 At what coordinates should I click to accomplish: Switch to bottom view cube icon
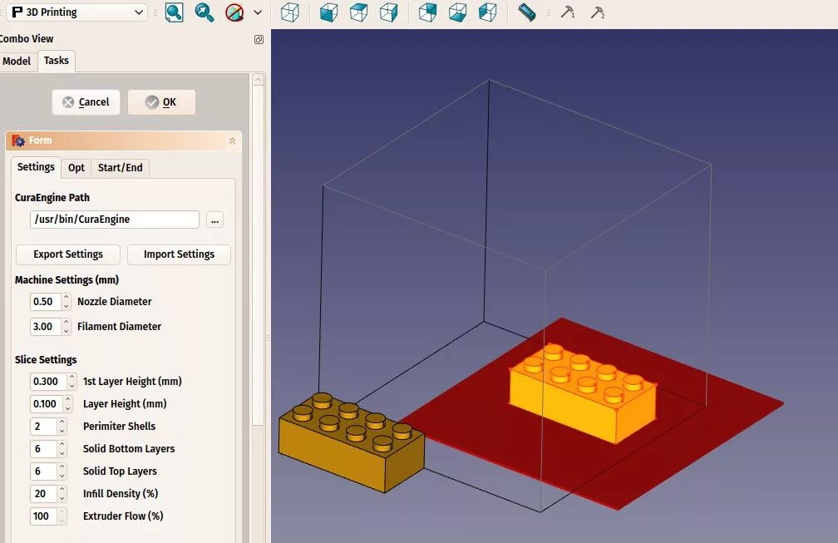457,12
